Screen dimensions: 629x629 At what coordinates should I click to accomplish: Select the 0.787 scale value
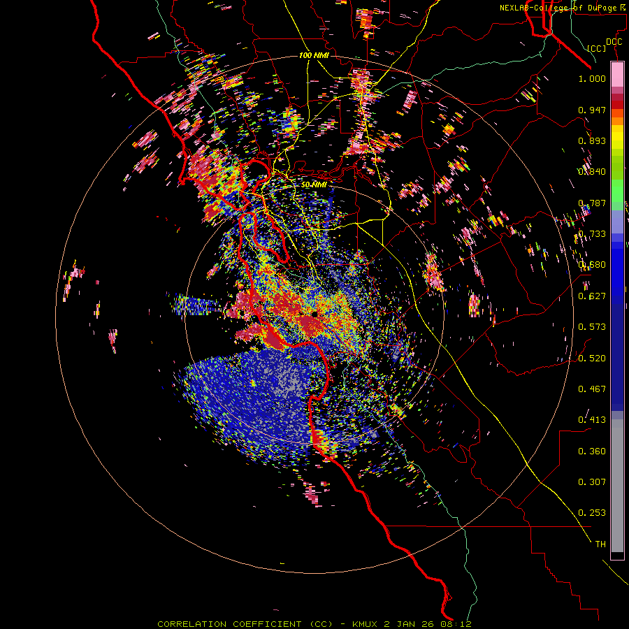point(592,203)
